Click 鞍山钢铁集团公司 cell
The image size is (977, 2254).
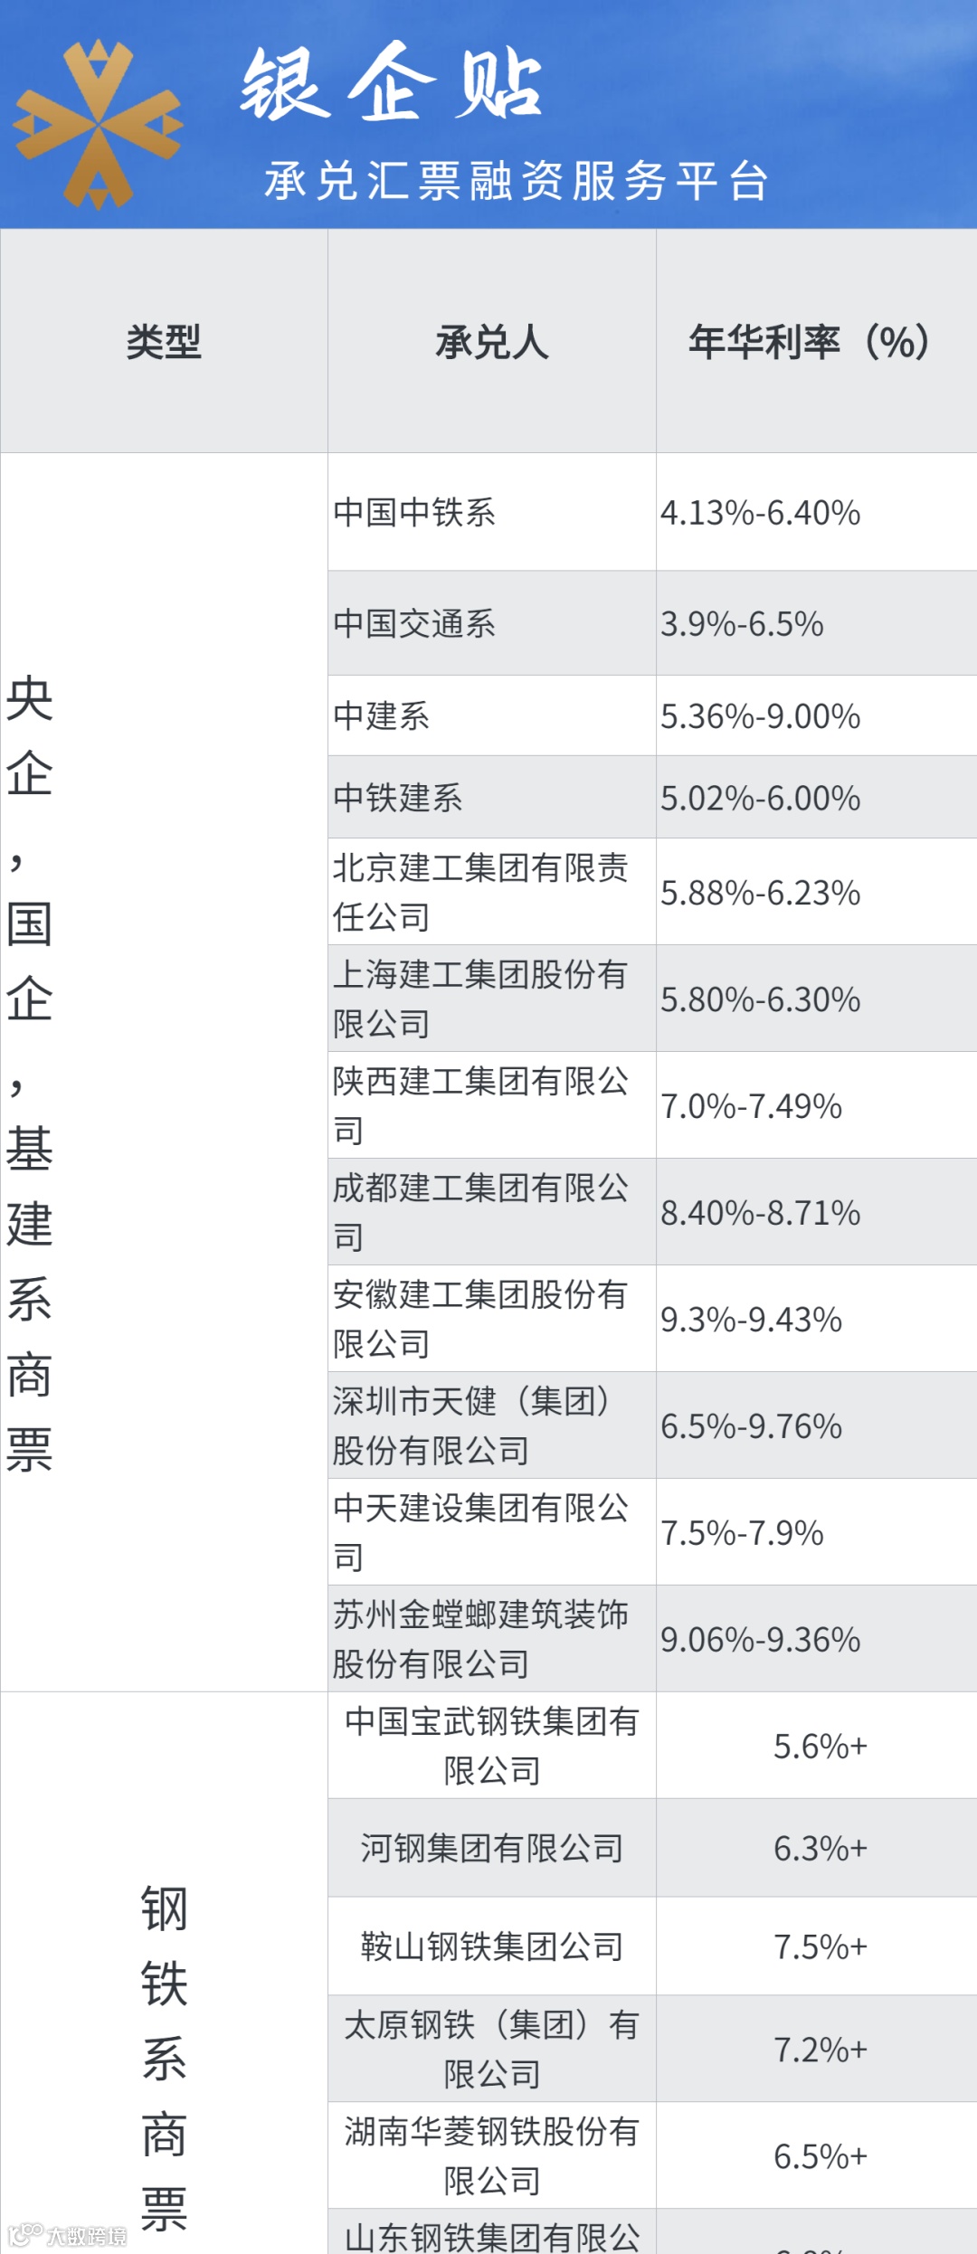coord(491,1946)
